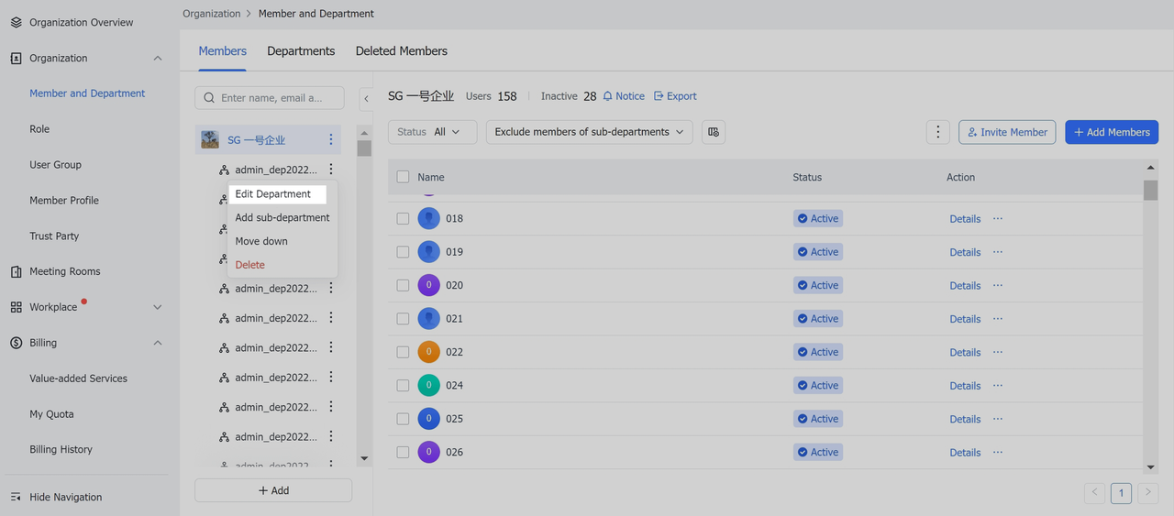Switch to the Deleted Members tab
The image size is (1174, 516).
pyautogui.click(x=401, y=51)
